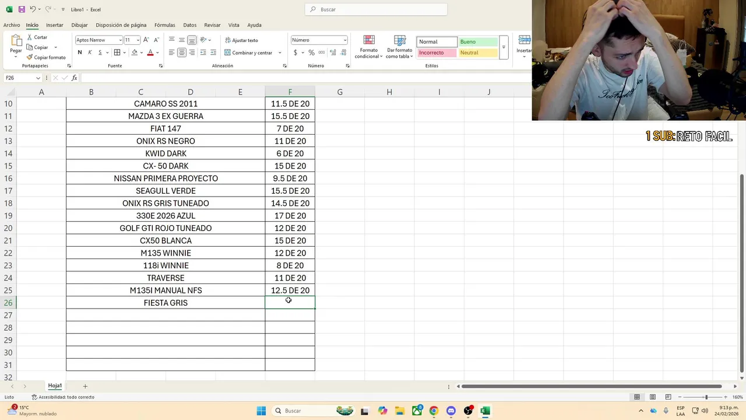Screen dimensions: 746x420
Task: Open the font size dropdown
Action: pos(138,40)
